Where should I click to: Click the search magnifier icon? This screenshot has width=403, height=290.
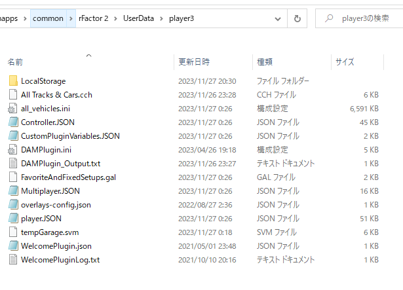pyautogui.click(x=329, y=18)
